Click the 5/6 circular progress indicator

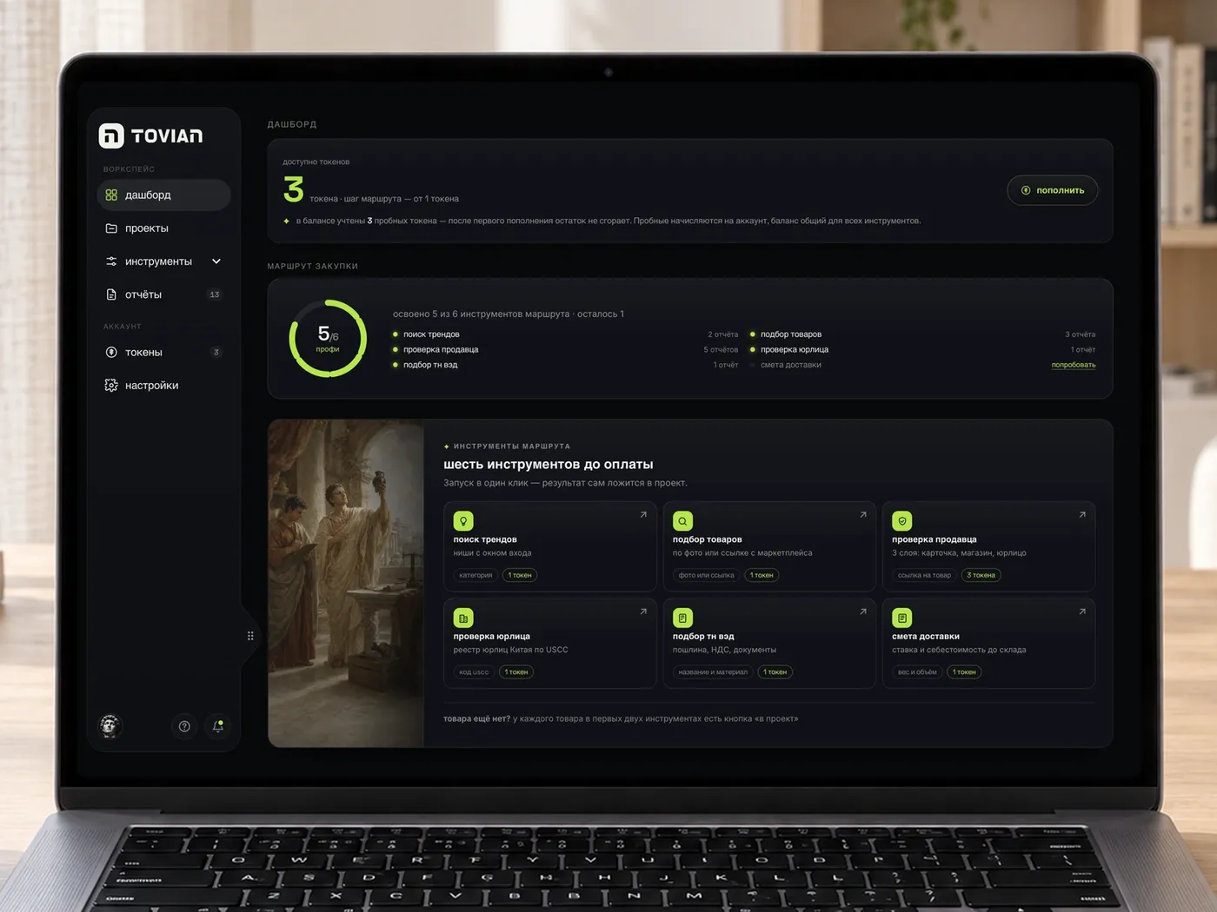tap(328, 339)
